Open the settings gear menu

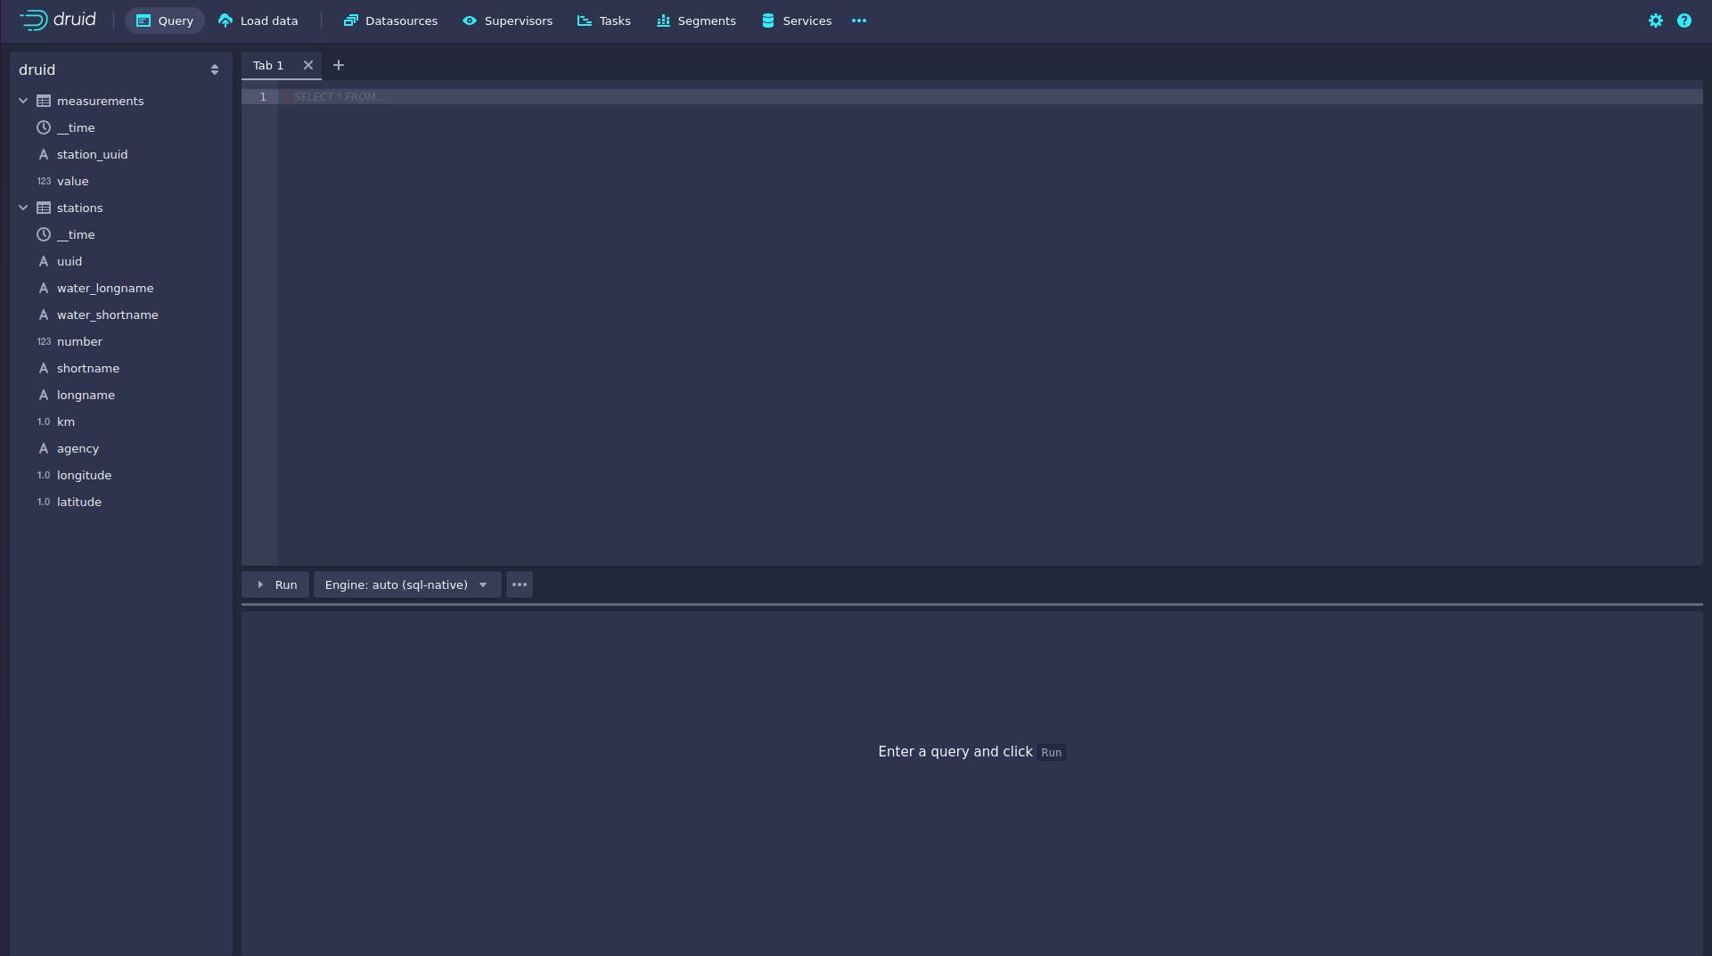[1655, 20]
